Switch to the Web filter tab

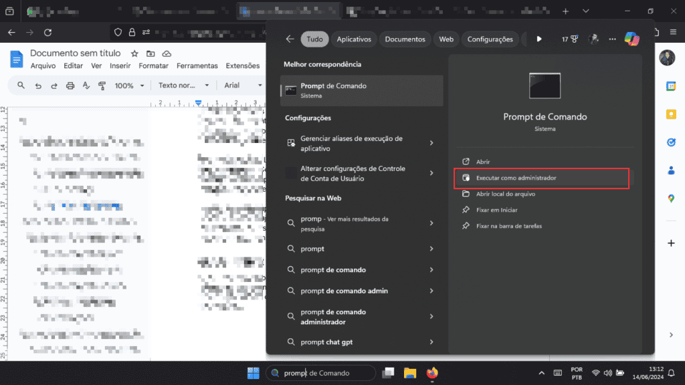(446, 39)
